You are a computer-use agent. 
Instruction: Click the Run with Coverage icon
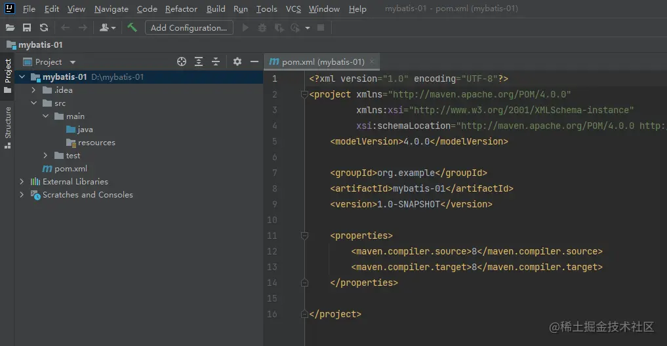point(279,28)
